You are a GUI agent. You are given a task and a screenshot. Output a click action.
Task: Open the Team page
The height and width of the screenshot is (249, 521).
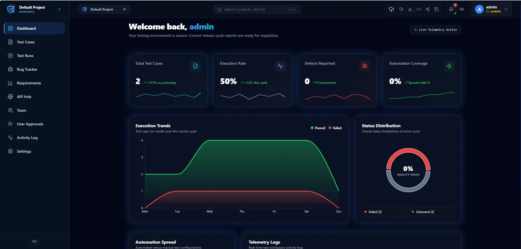tap(35, 110)
